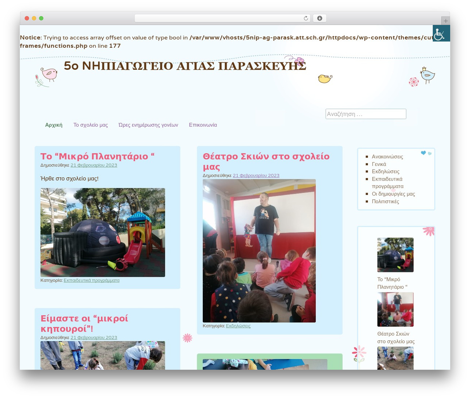The height and width of the screenshot is (398, 470).
Task: Click the browser address bar
Action: pos(222,18)
